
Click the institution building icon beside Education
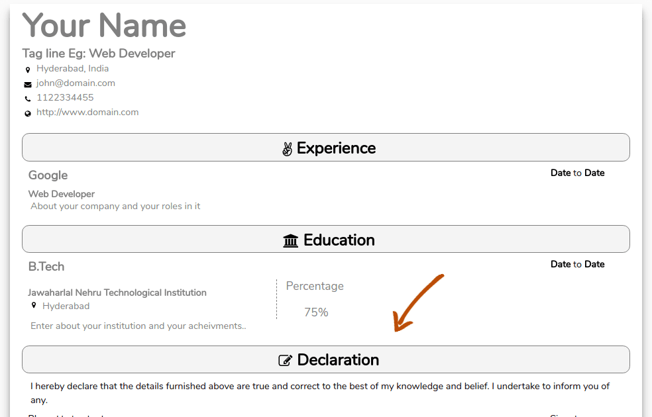tap(290, 240)
